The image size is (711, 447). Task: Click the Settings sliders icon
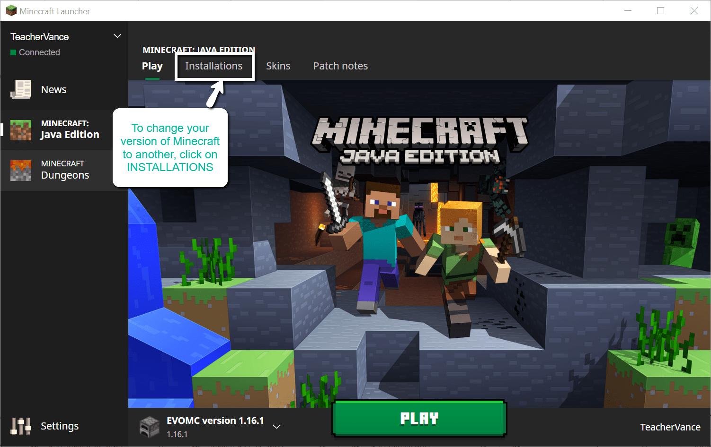(21, 426)
